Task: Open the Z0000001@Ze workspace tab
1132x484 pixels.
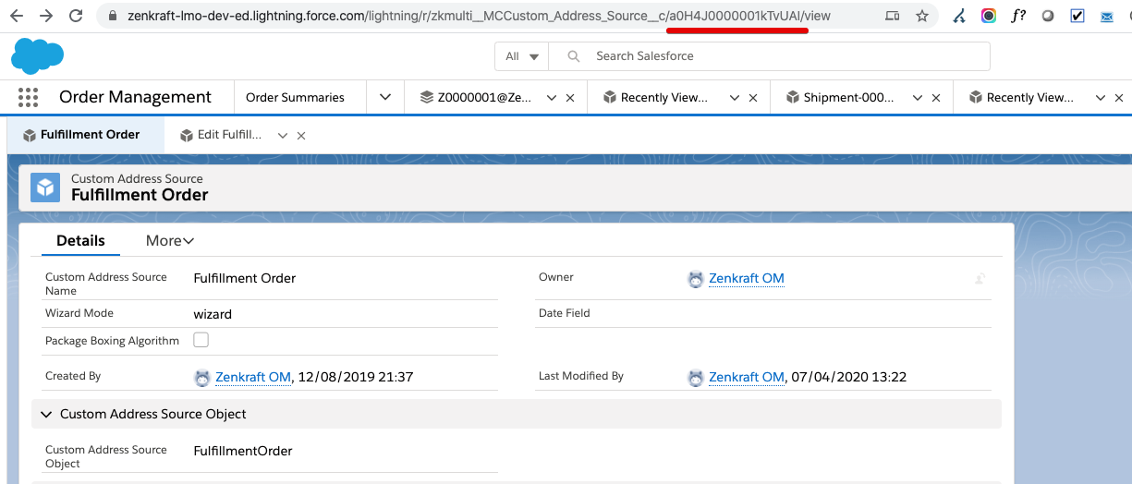Action: tap(484, 98)
